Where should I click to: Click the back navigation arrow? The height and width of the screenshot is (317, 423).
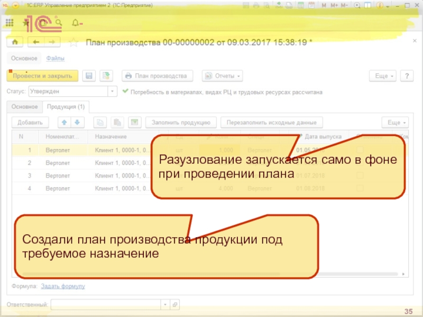(x=36, y=42)
